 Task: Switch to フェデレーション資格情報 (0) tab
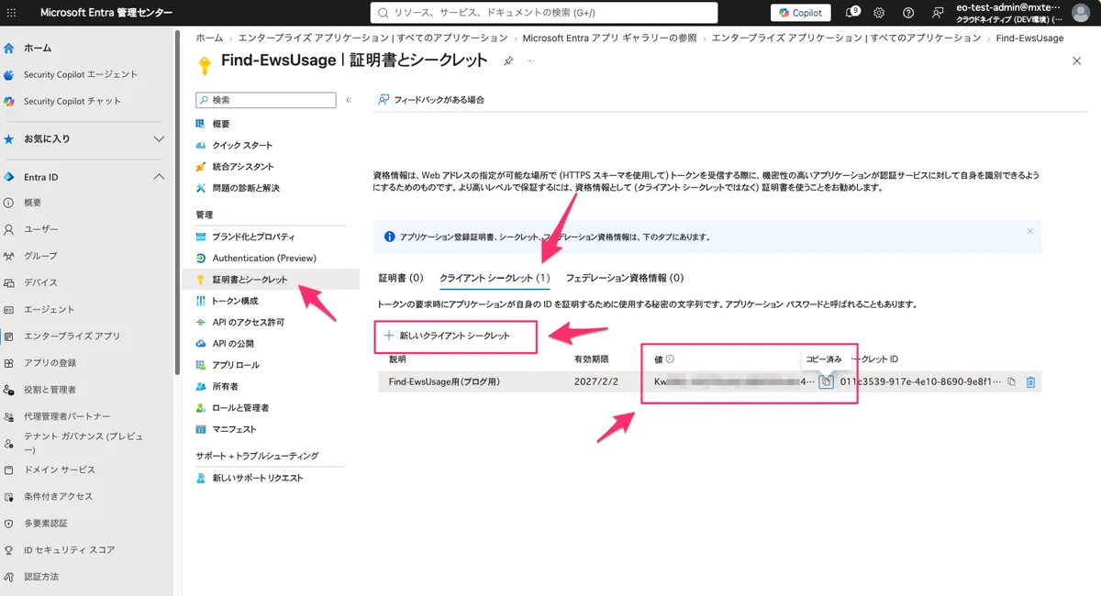(x=625, y=278)
